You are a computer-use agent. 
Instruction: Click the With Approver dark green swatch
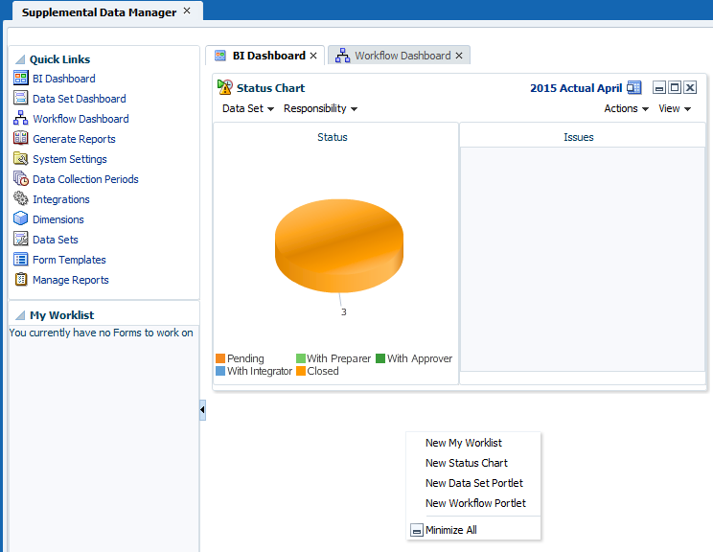(x=380, y=358)
